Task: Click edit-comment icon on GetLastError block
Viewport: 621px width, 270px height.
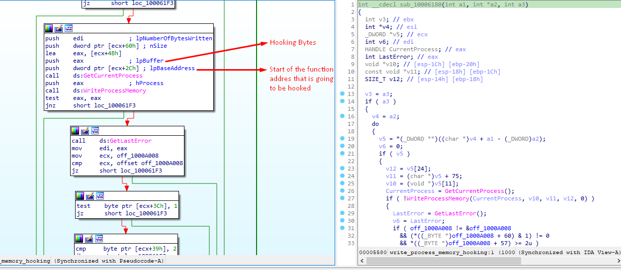Action: tap(85, 131)
